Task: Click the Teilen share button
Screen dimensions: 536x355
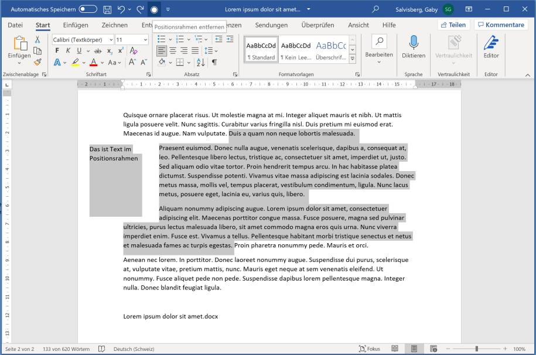Action: pos(453,25)
